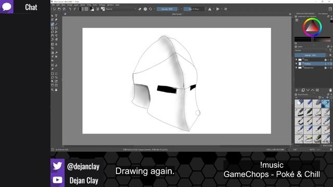Select the Ellipse shape tool

[56, 28]
